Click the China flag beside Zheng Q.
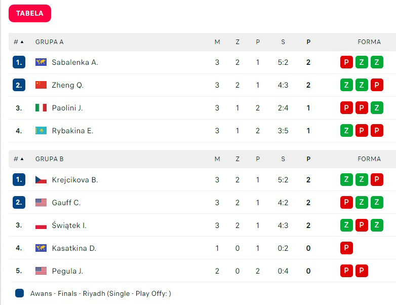 (x=41, y=85)
